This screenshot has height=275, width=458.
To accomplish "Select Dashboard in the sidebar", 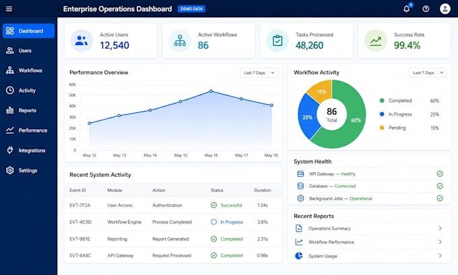I will point(28,31).
